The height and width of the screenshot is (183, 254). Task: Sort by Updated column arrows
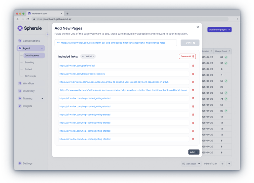[x=211, y=51]
